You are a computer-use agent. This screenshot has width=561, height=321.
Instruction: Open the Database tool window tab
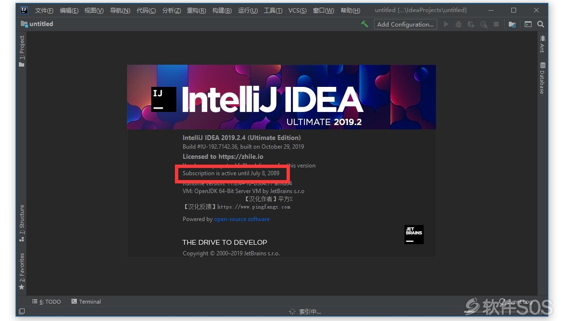(542, 78)
